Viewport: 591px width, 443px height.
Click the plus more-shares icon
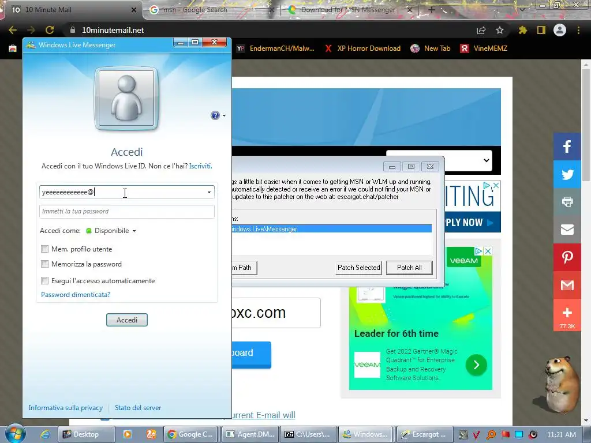(x=567, y=315)
